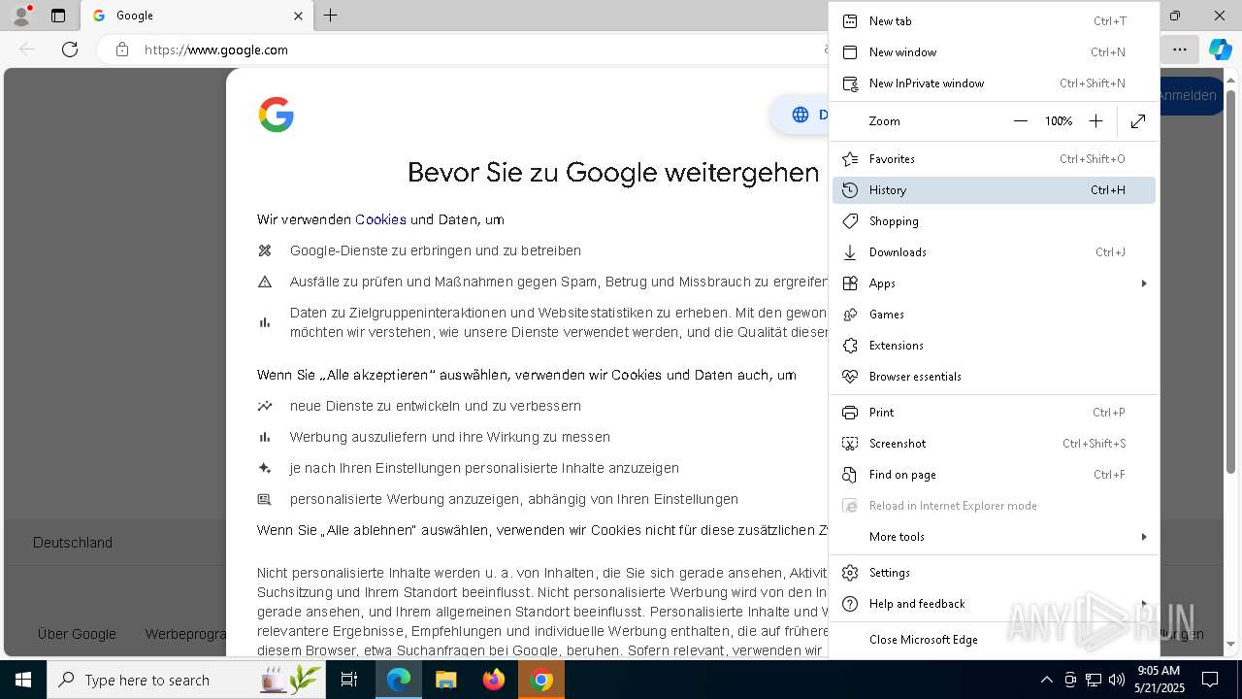
Task: Click the Favorites star icon
Action: pyautogui.click(x=850, y=159)
